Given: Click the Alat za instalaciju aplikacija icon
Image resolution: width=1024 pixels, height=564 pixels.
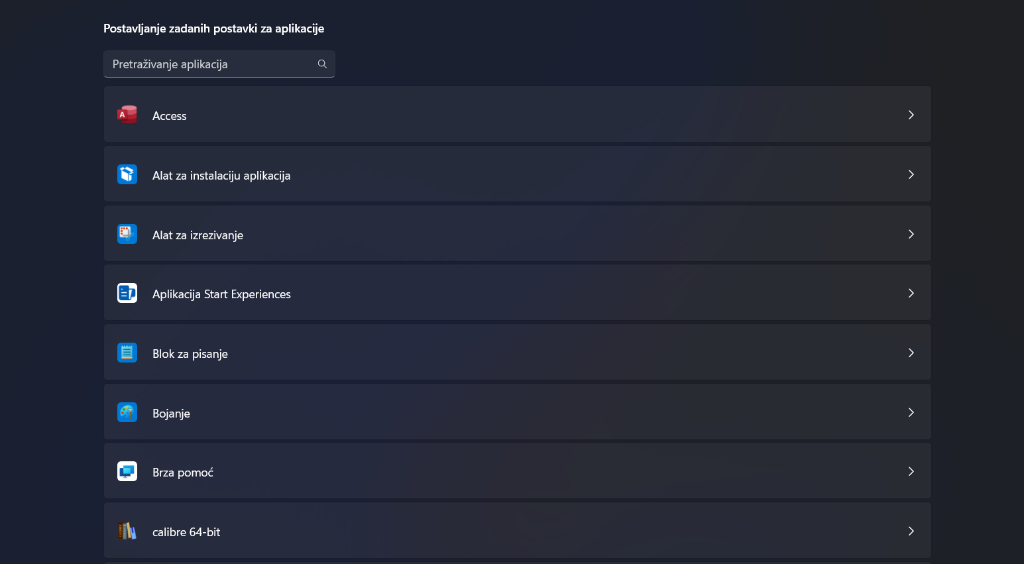Looking at the screenshot, I should pos(127,174).
